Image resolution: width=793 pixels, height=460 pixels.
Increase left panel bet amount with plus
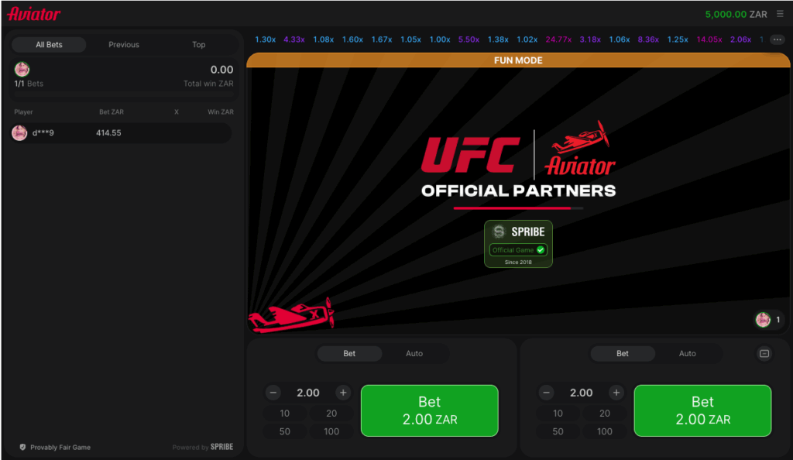(x=343, y=393)
